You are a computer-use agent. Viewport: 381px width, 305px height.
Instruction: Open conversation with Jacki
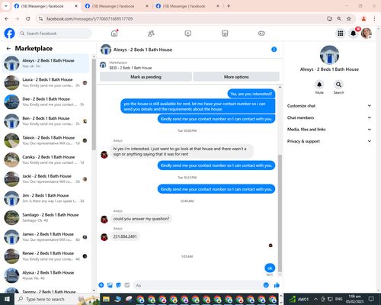point(46,179)
